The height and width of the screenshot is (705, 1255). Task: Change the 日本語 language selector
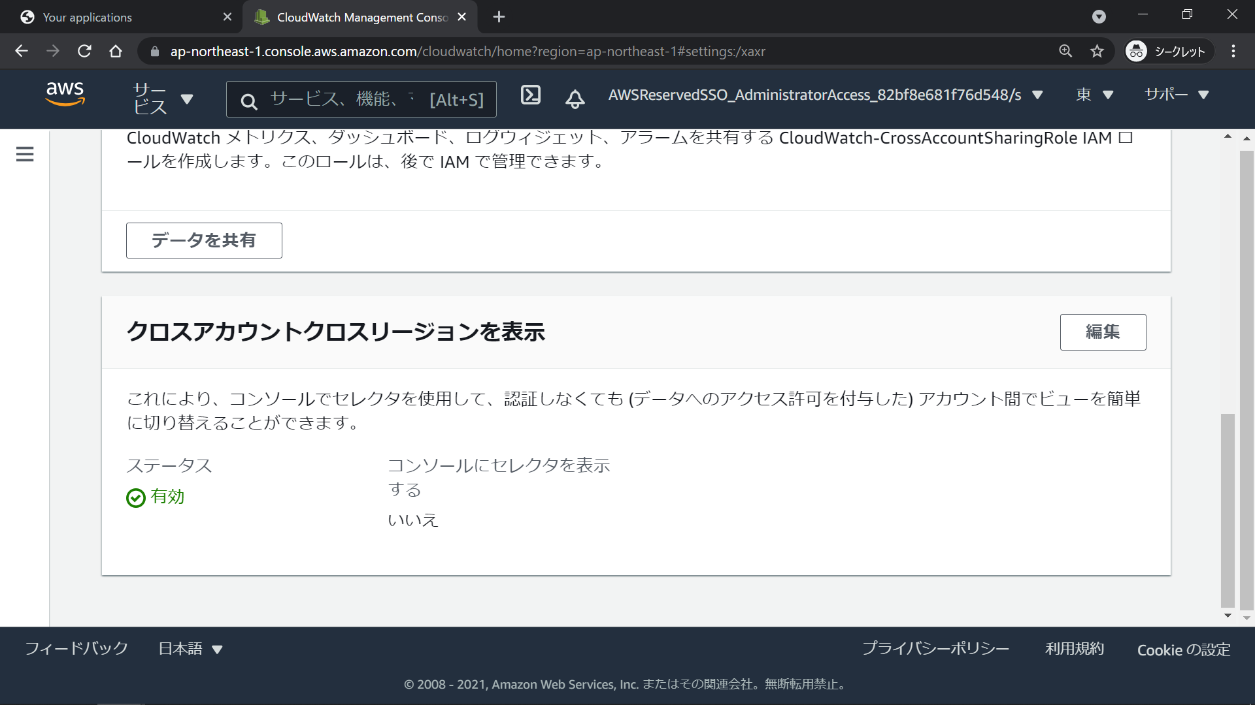pyautogui.click(x=190, y=649)
